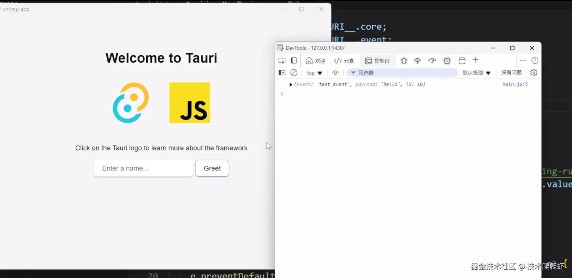
Task: Open the Network wifi icon tab
Action: pyautogui.click(x=417, y=61)
